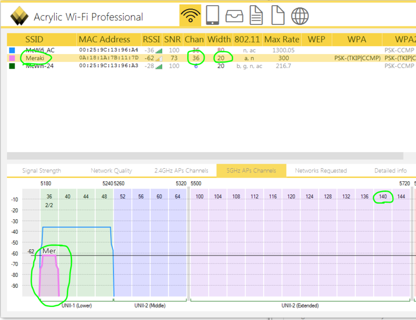Click the 'b, g, n, ac' 802.11 value

(250, 66)
